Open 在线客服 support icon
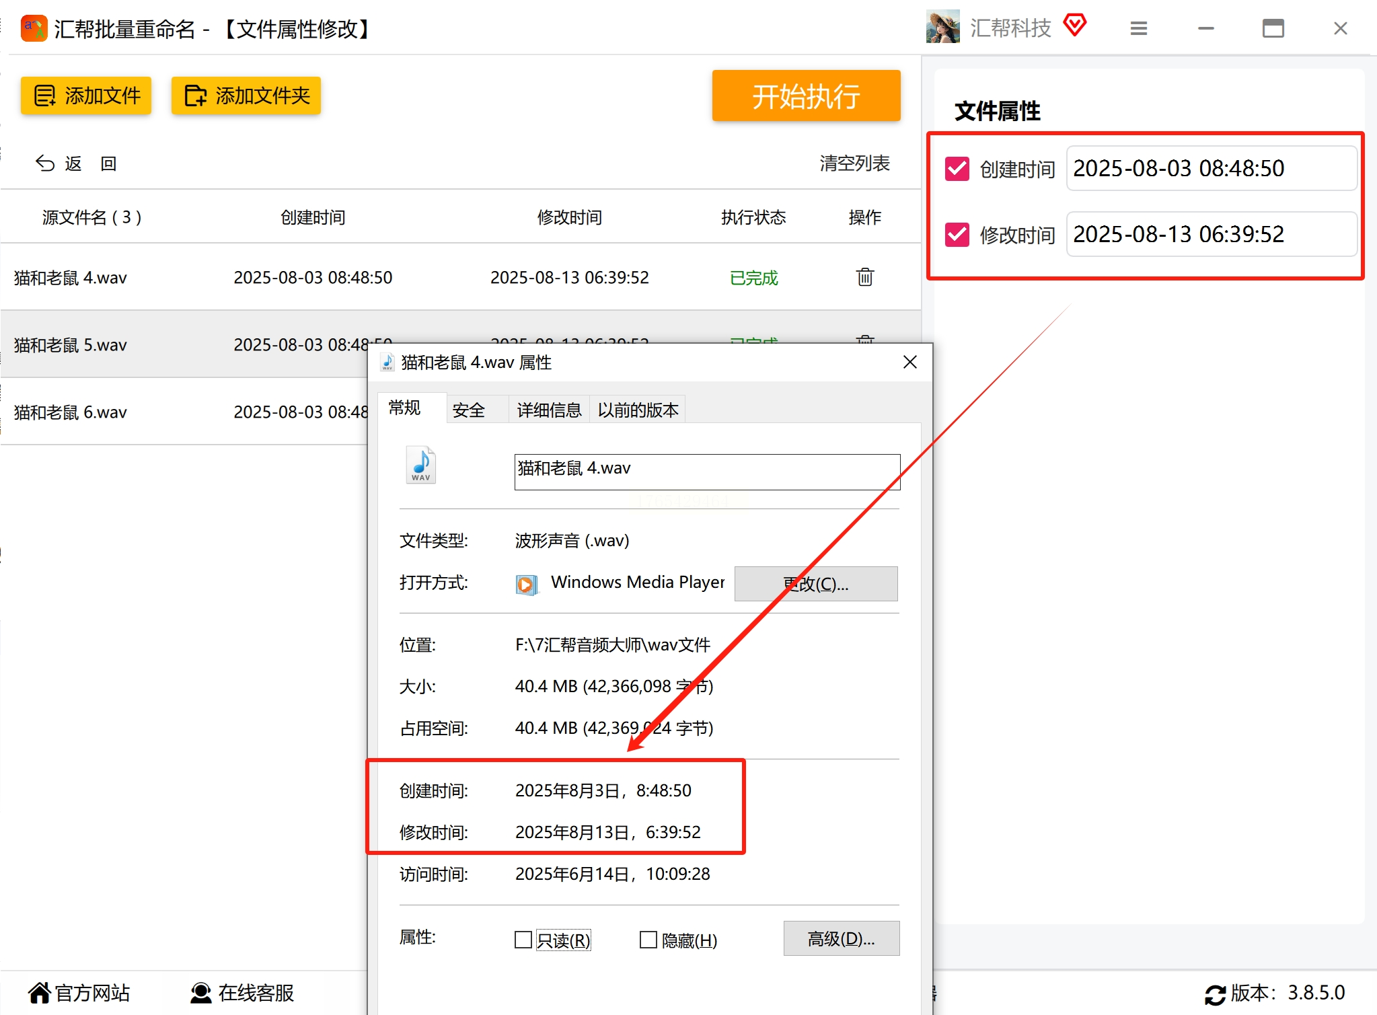The width and height of the screenshot is (1377, 1015). point(200,993)
